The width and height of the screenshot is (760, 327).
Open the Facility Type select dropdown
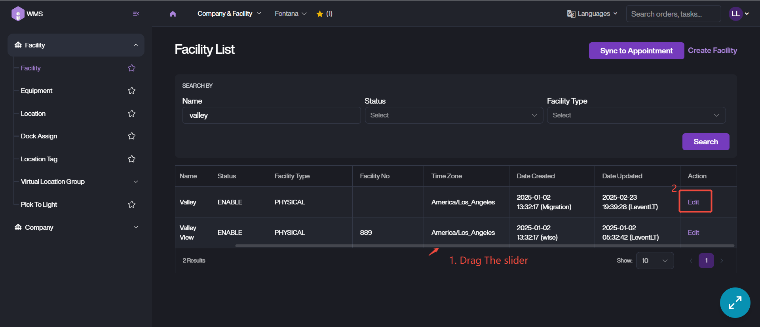636,115
